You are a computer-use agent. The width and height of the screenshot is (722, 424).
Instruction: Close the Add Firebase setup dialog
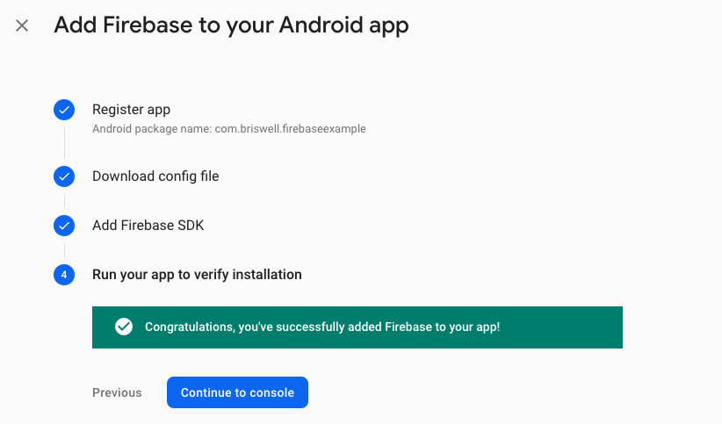[22, 25]
